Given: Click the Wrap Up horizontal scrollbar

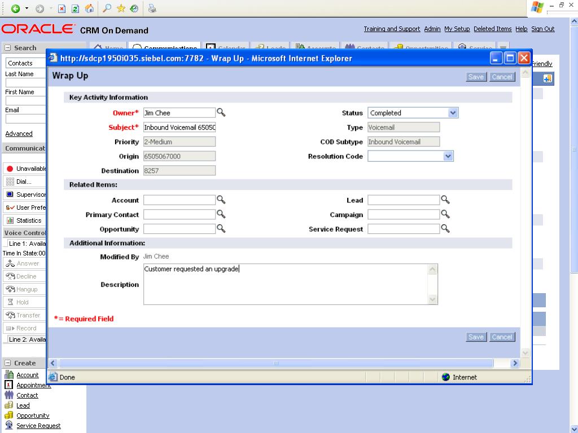Looking at the screenshot, I should 275,363.
